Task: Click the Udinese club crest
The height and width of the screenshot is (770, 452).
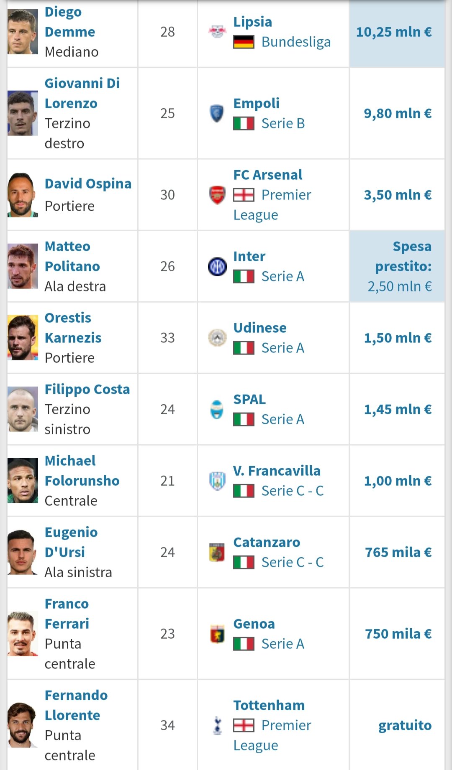Action: 217,338
